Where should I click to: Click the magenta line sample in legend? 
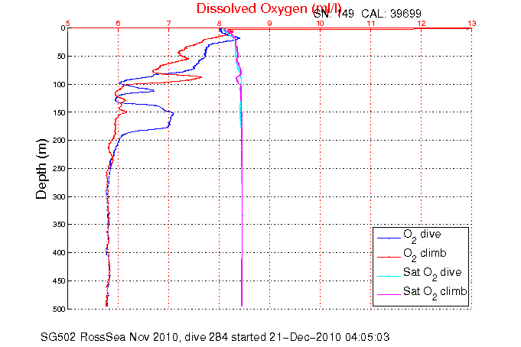coord(386,293)
